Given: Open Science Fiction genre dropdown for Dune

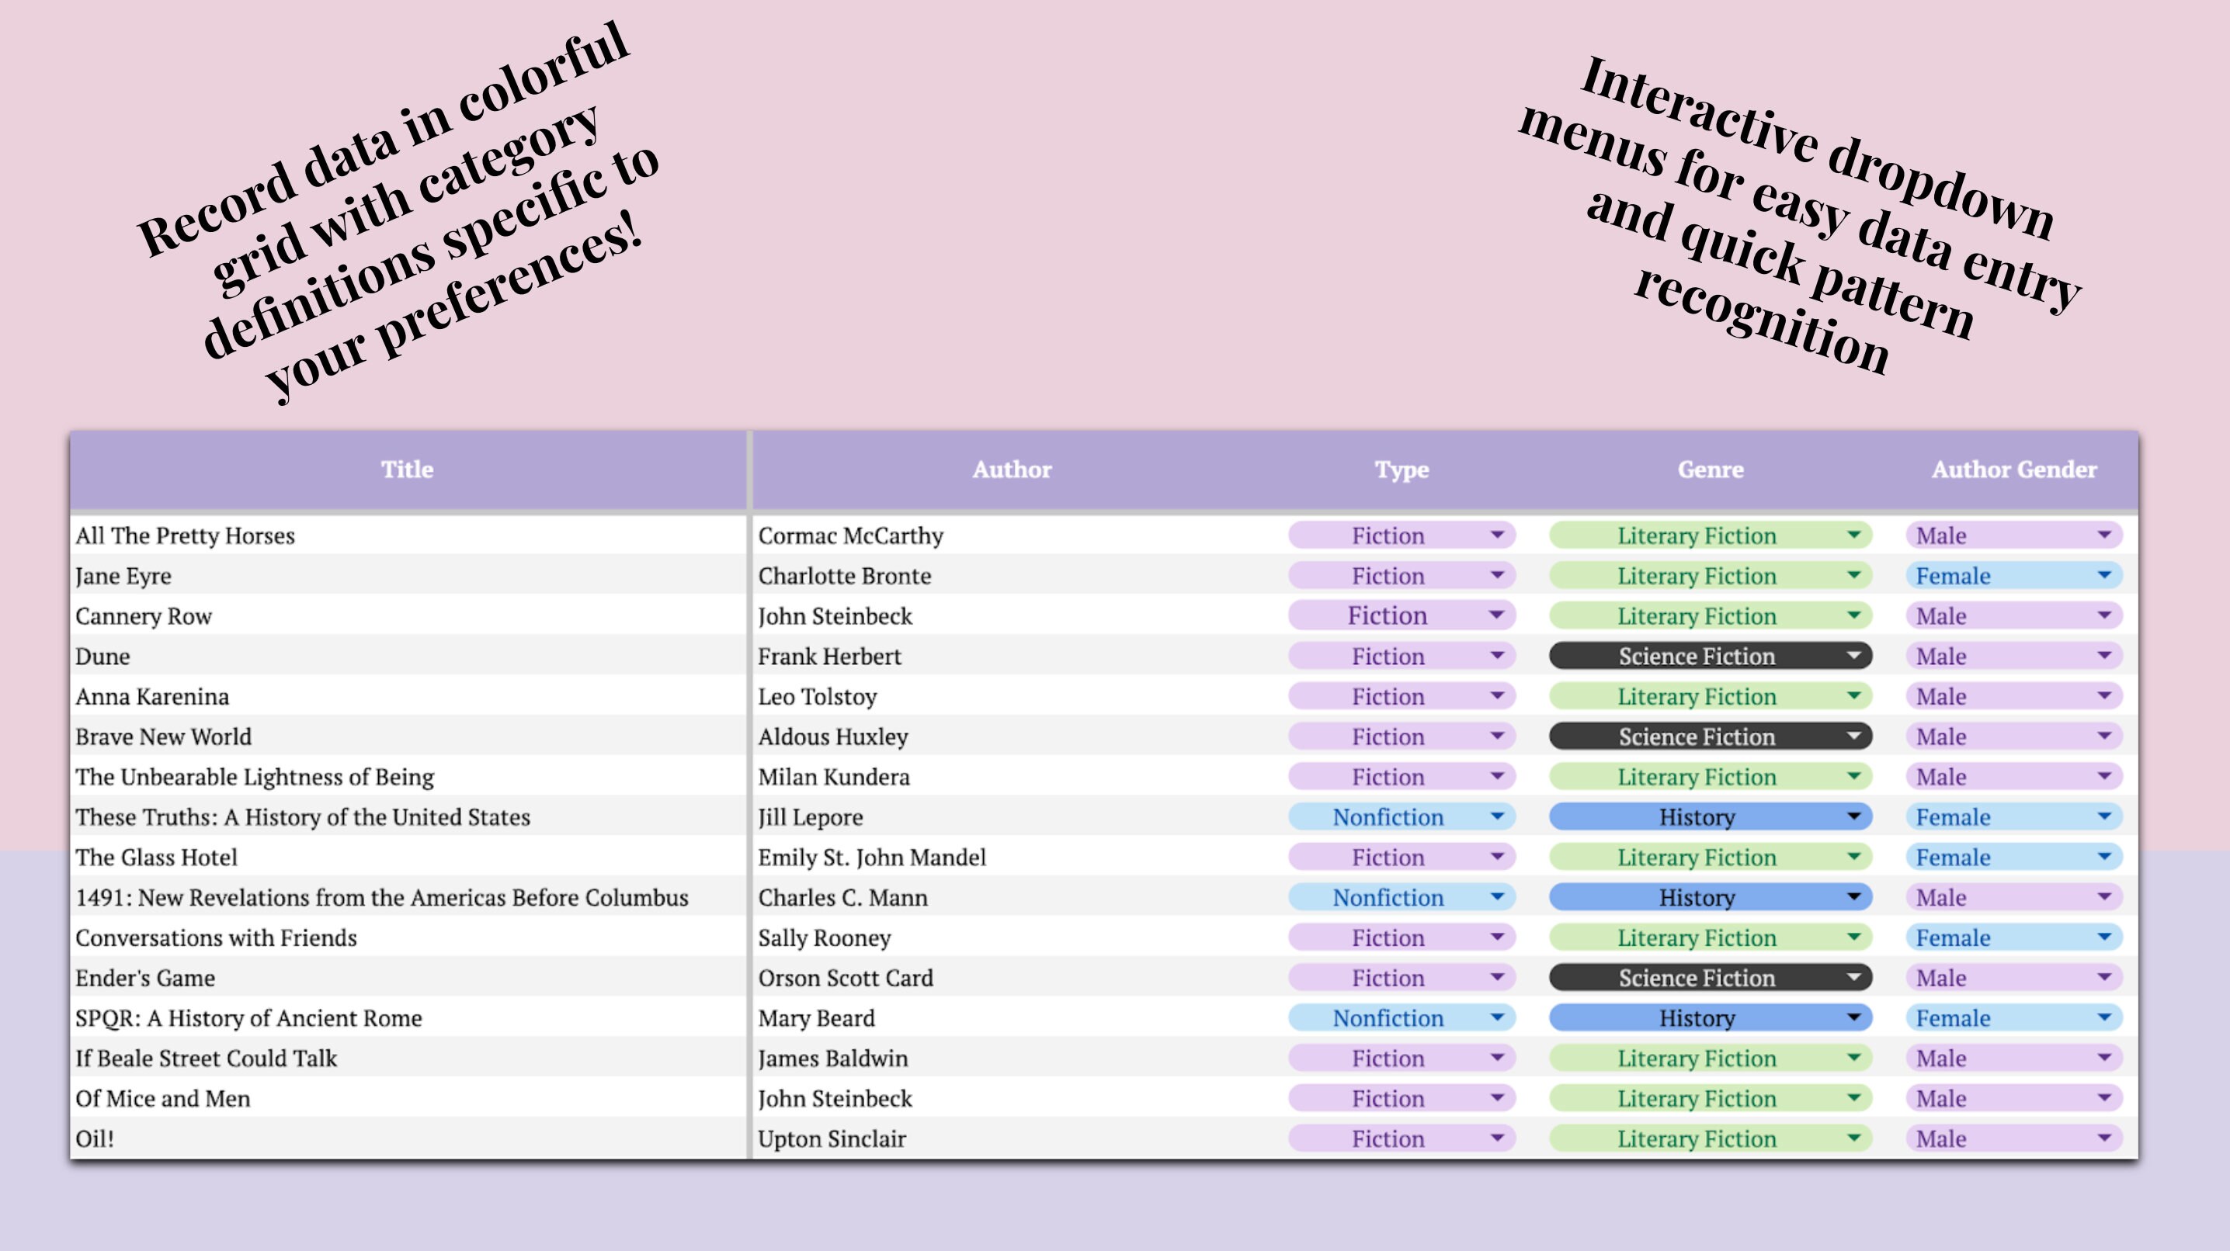Looking at the screenshot, I should [1710, 656].
